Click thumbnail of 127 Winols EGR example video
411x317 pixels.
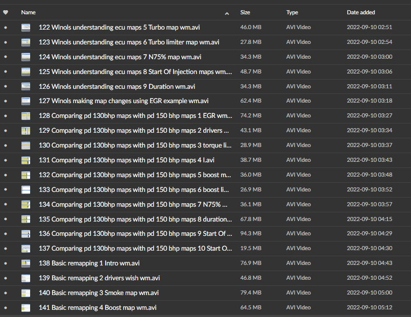(x=26, y=101)
